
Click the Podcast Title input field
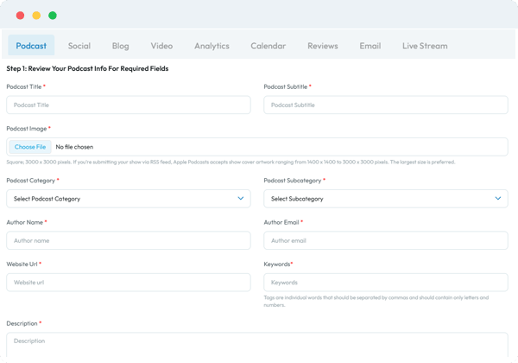pyautogui.click(x=129, y=105)
